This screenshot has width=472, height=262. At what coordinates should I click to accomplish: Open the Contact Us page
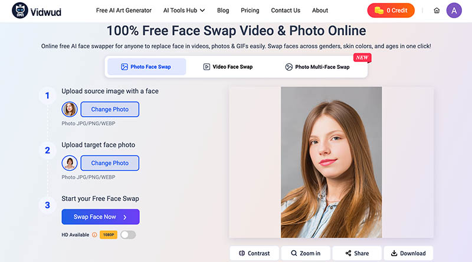point(286,11)
